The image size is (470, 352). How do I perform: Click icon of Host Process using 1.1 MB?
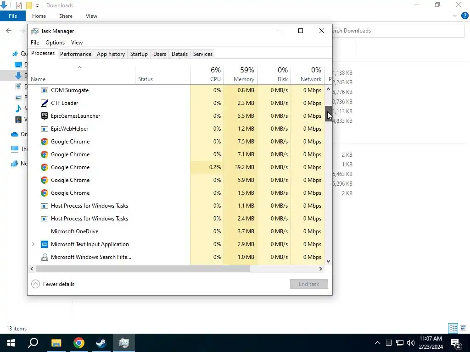pos(45,206)
